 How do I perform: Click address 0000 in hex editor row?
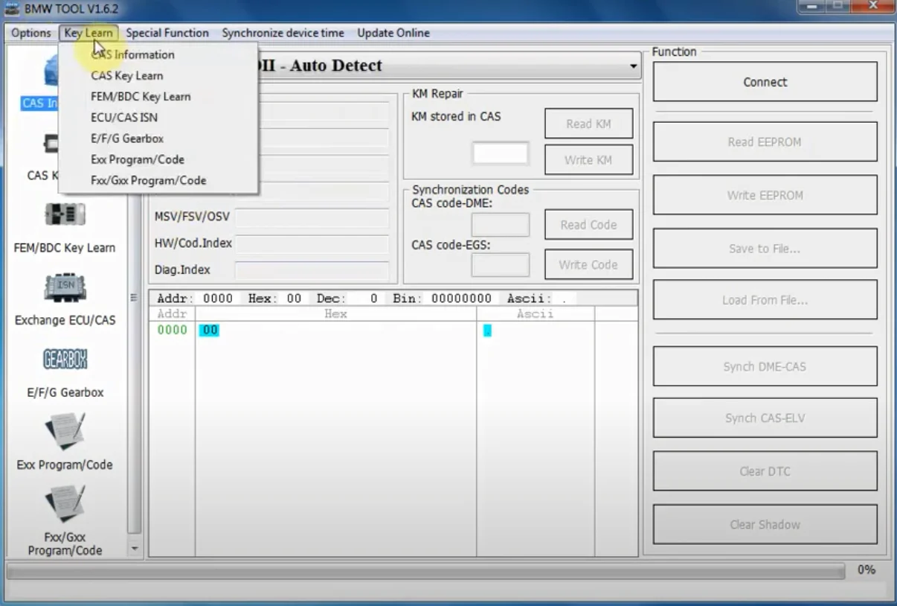pos(172,330)
